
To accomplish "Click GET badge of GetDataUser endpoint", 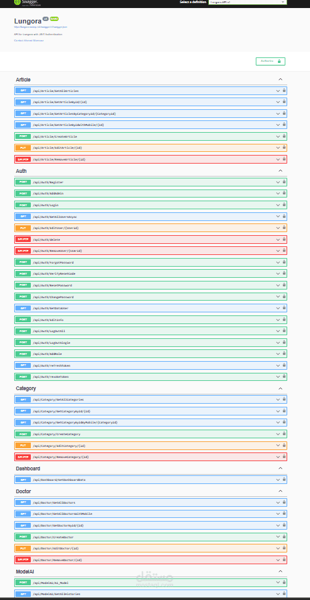I will (23, 308).
